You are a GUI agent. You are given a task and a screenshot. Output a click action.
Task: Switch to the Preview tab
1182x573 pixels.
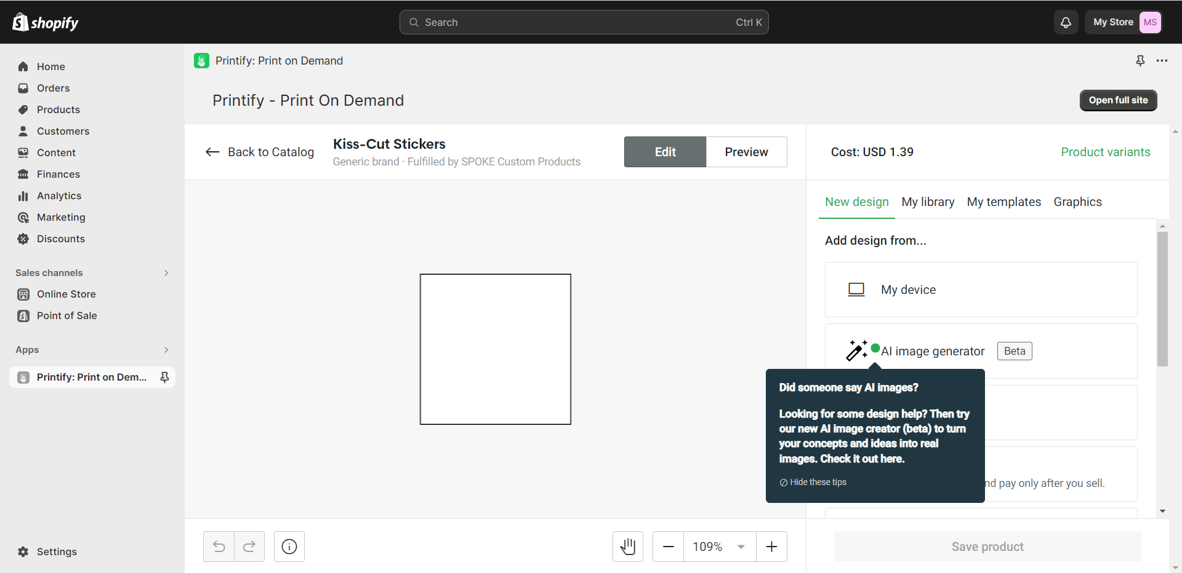point(746,152)
